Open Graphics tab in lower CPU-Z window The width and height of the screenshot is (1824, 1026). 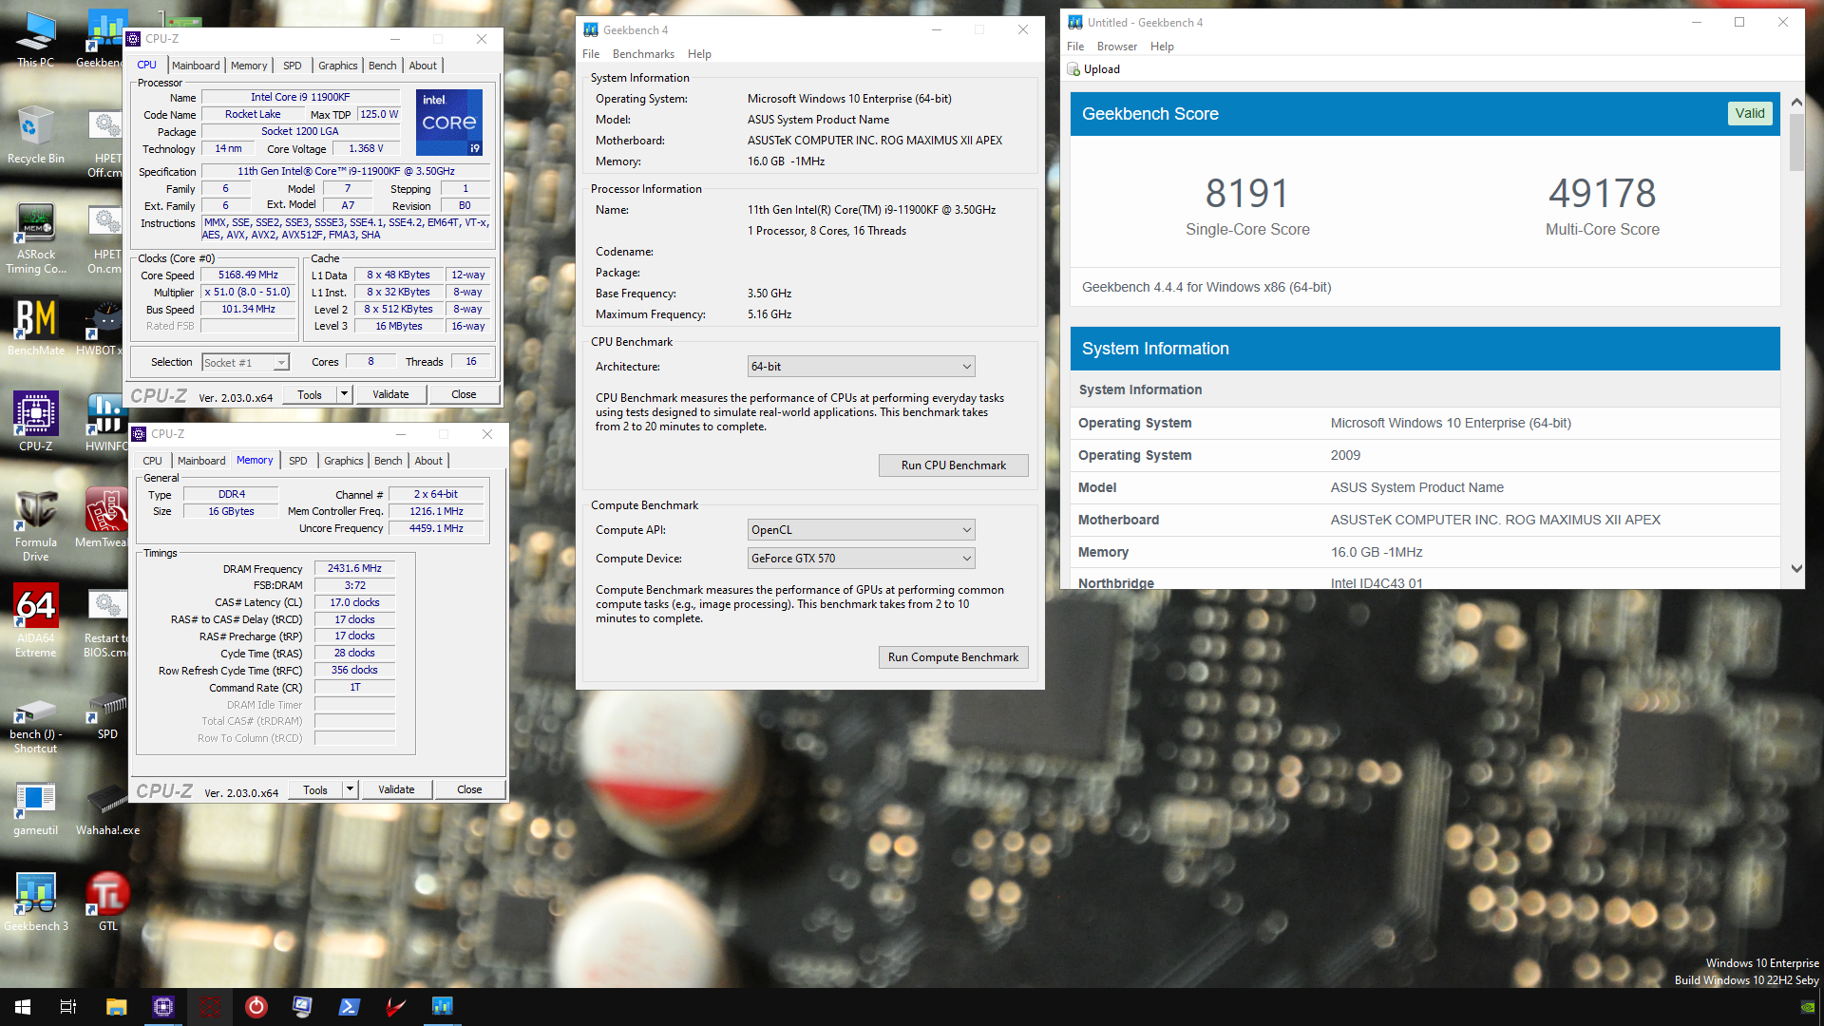point(344,461)
